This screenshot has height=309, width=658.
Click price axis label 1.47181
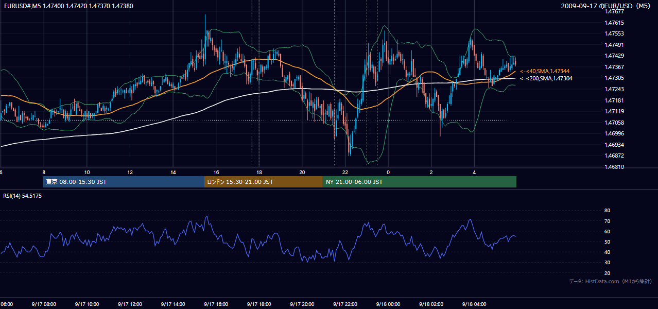pyautogui.click(x=614, y=100)
